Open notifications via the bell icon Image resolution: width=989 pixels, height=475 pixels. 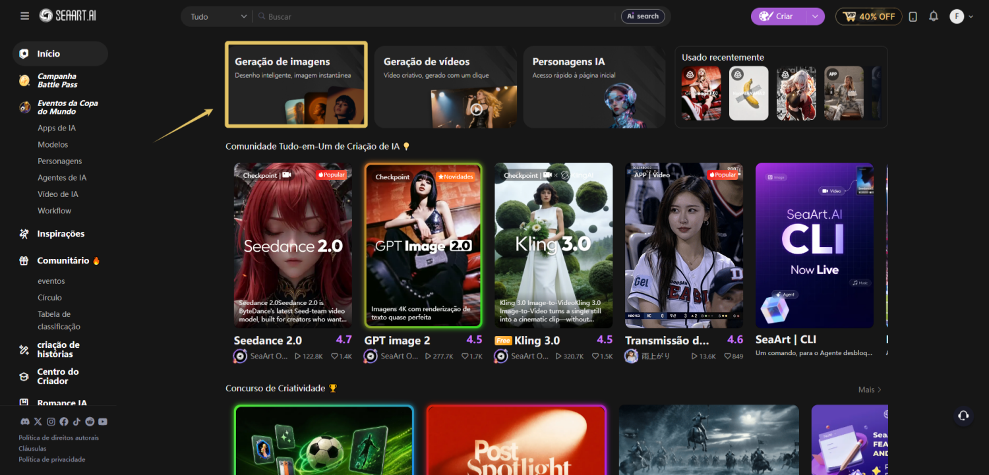[934, 16]
